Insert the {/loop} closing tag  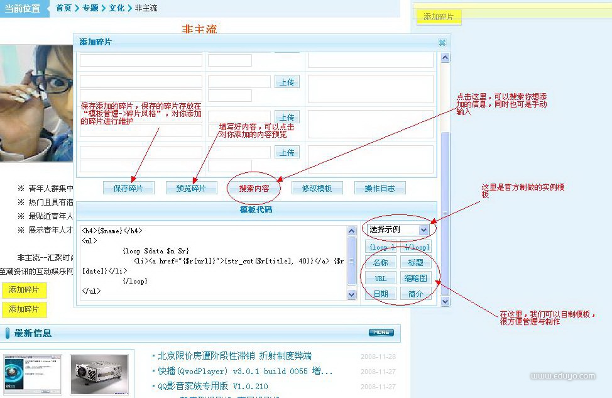pyautogui.click(x=416, y=247)
